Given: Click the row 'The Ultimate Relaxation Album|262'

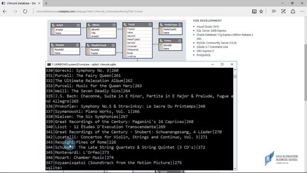Looking at the screenshot, I should pyautogui.click(x=89, y=81).
